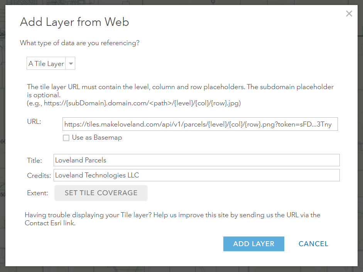Click the 'Title:' field label
Viewport: 363px width, 272px height.
click(34, 160)
